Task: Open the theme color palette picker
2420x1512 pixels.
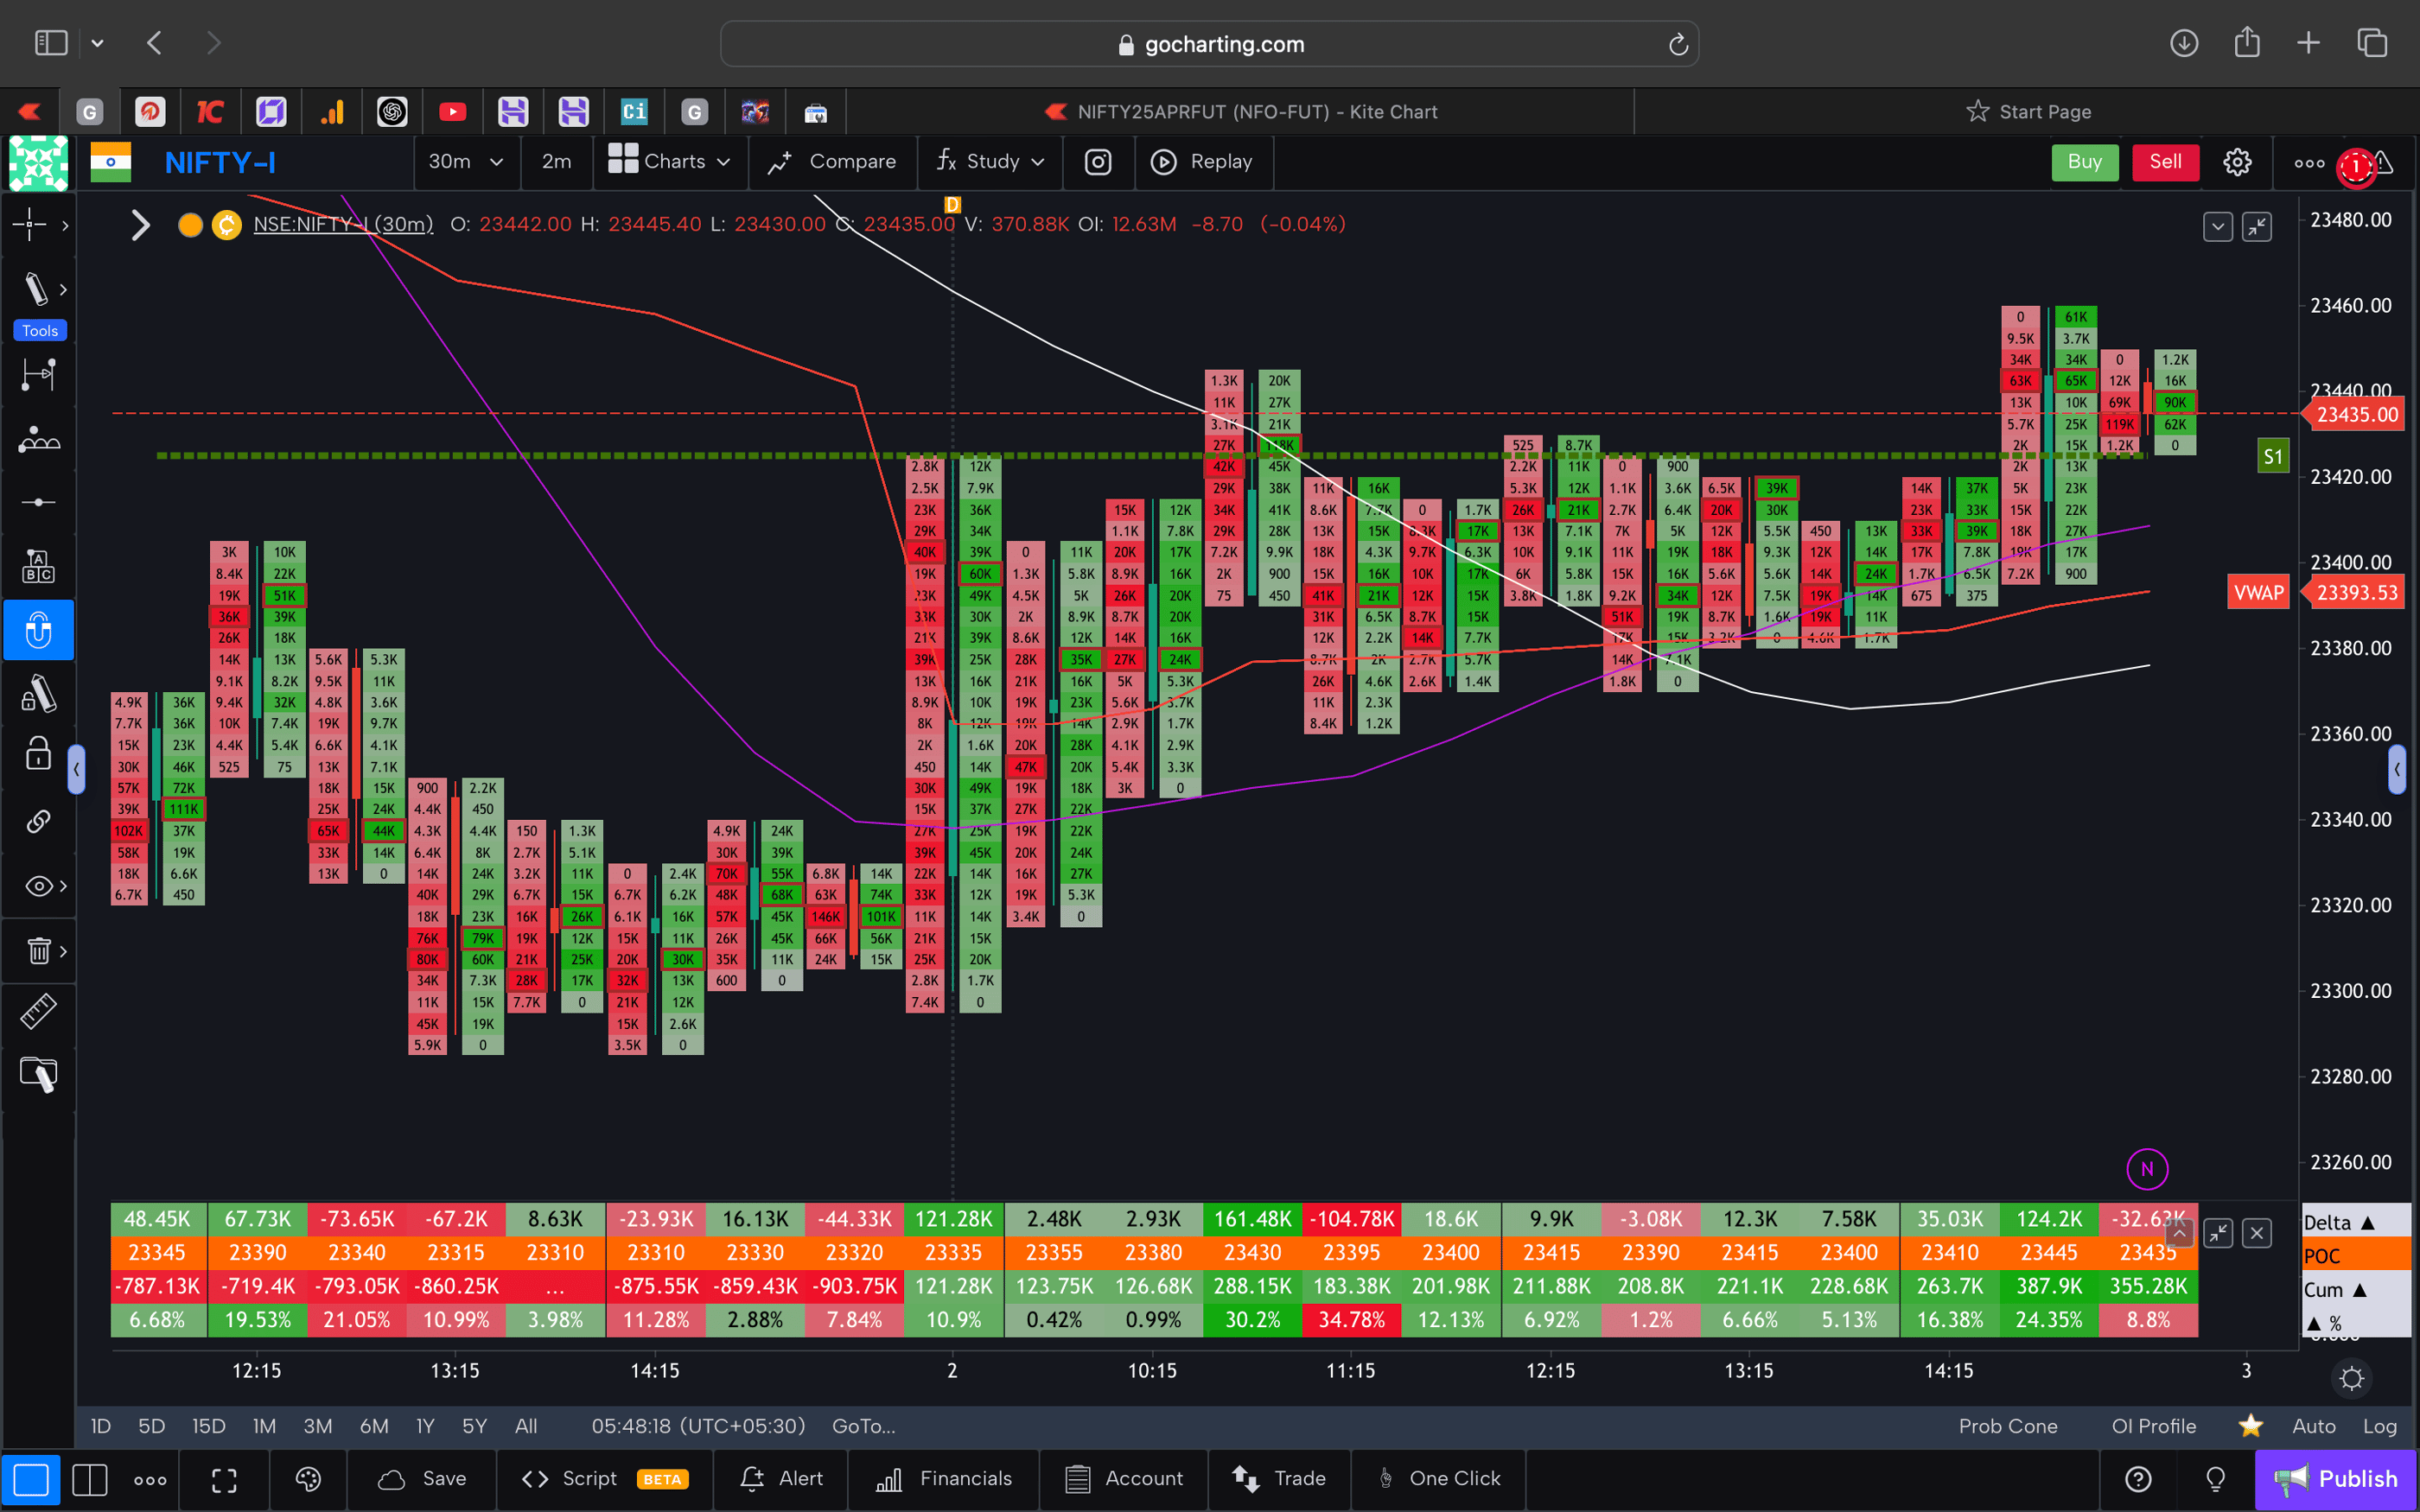Action: (x=308, y=1479)
